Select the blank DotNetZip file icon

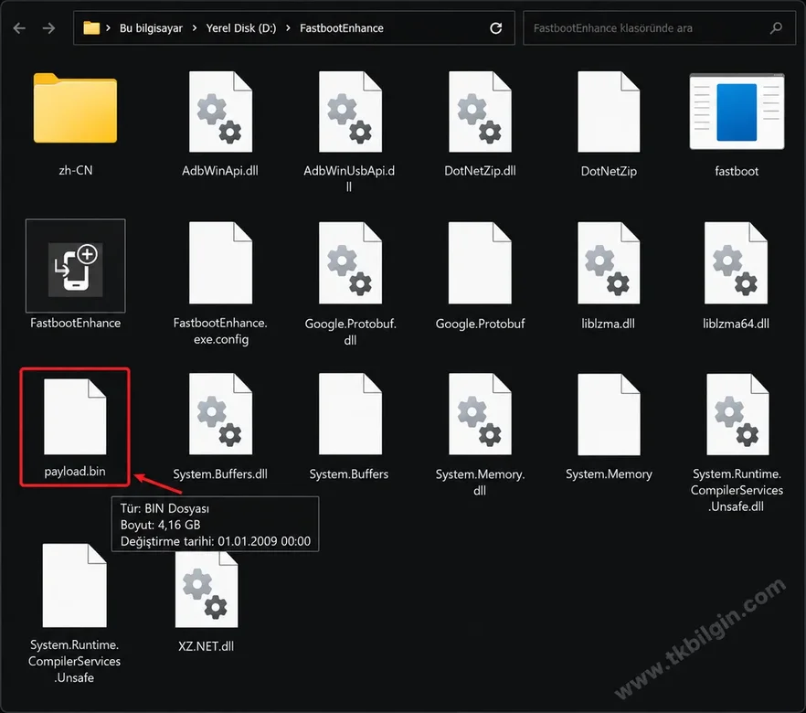click(609, 112)
